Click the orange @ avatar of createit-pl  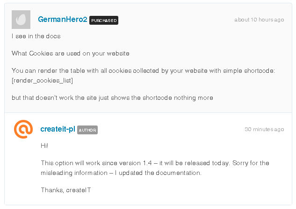23,129
